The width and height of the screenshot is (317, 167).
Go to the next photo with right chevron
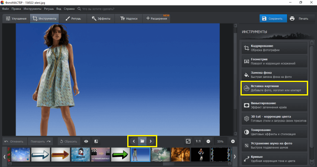150,141
